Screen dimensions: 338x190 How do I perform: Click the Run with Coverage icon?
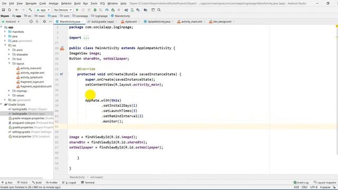pyautogui.click(x=101, y=10)
